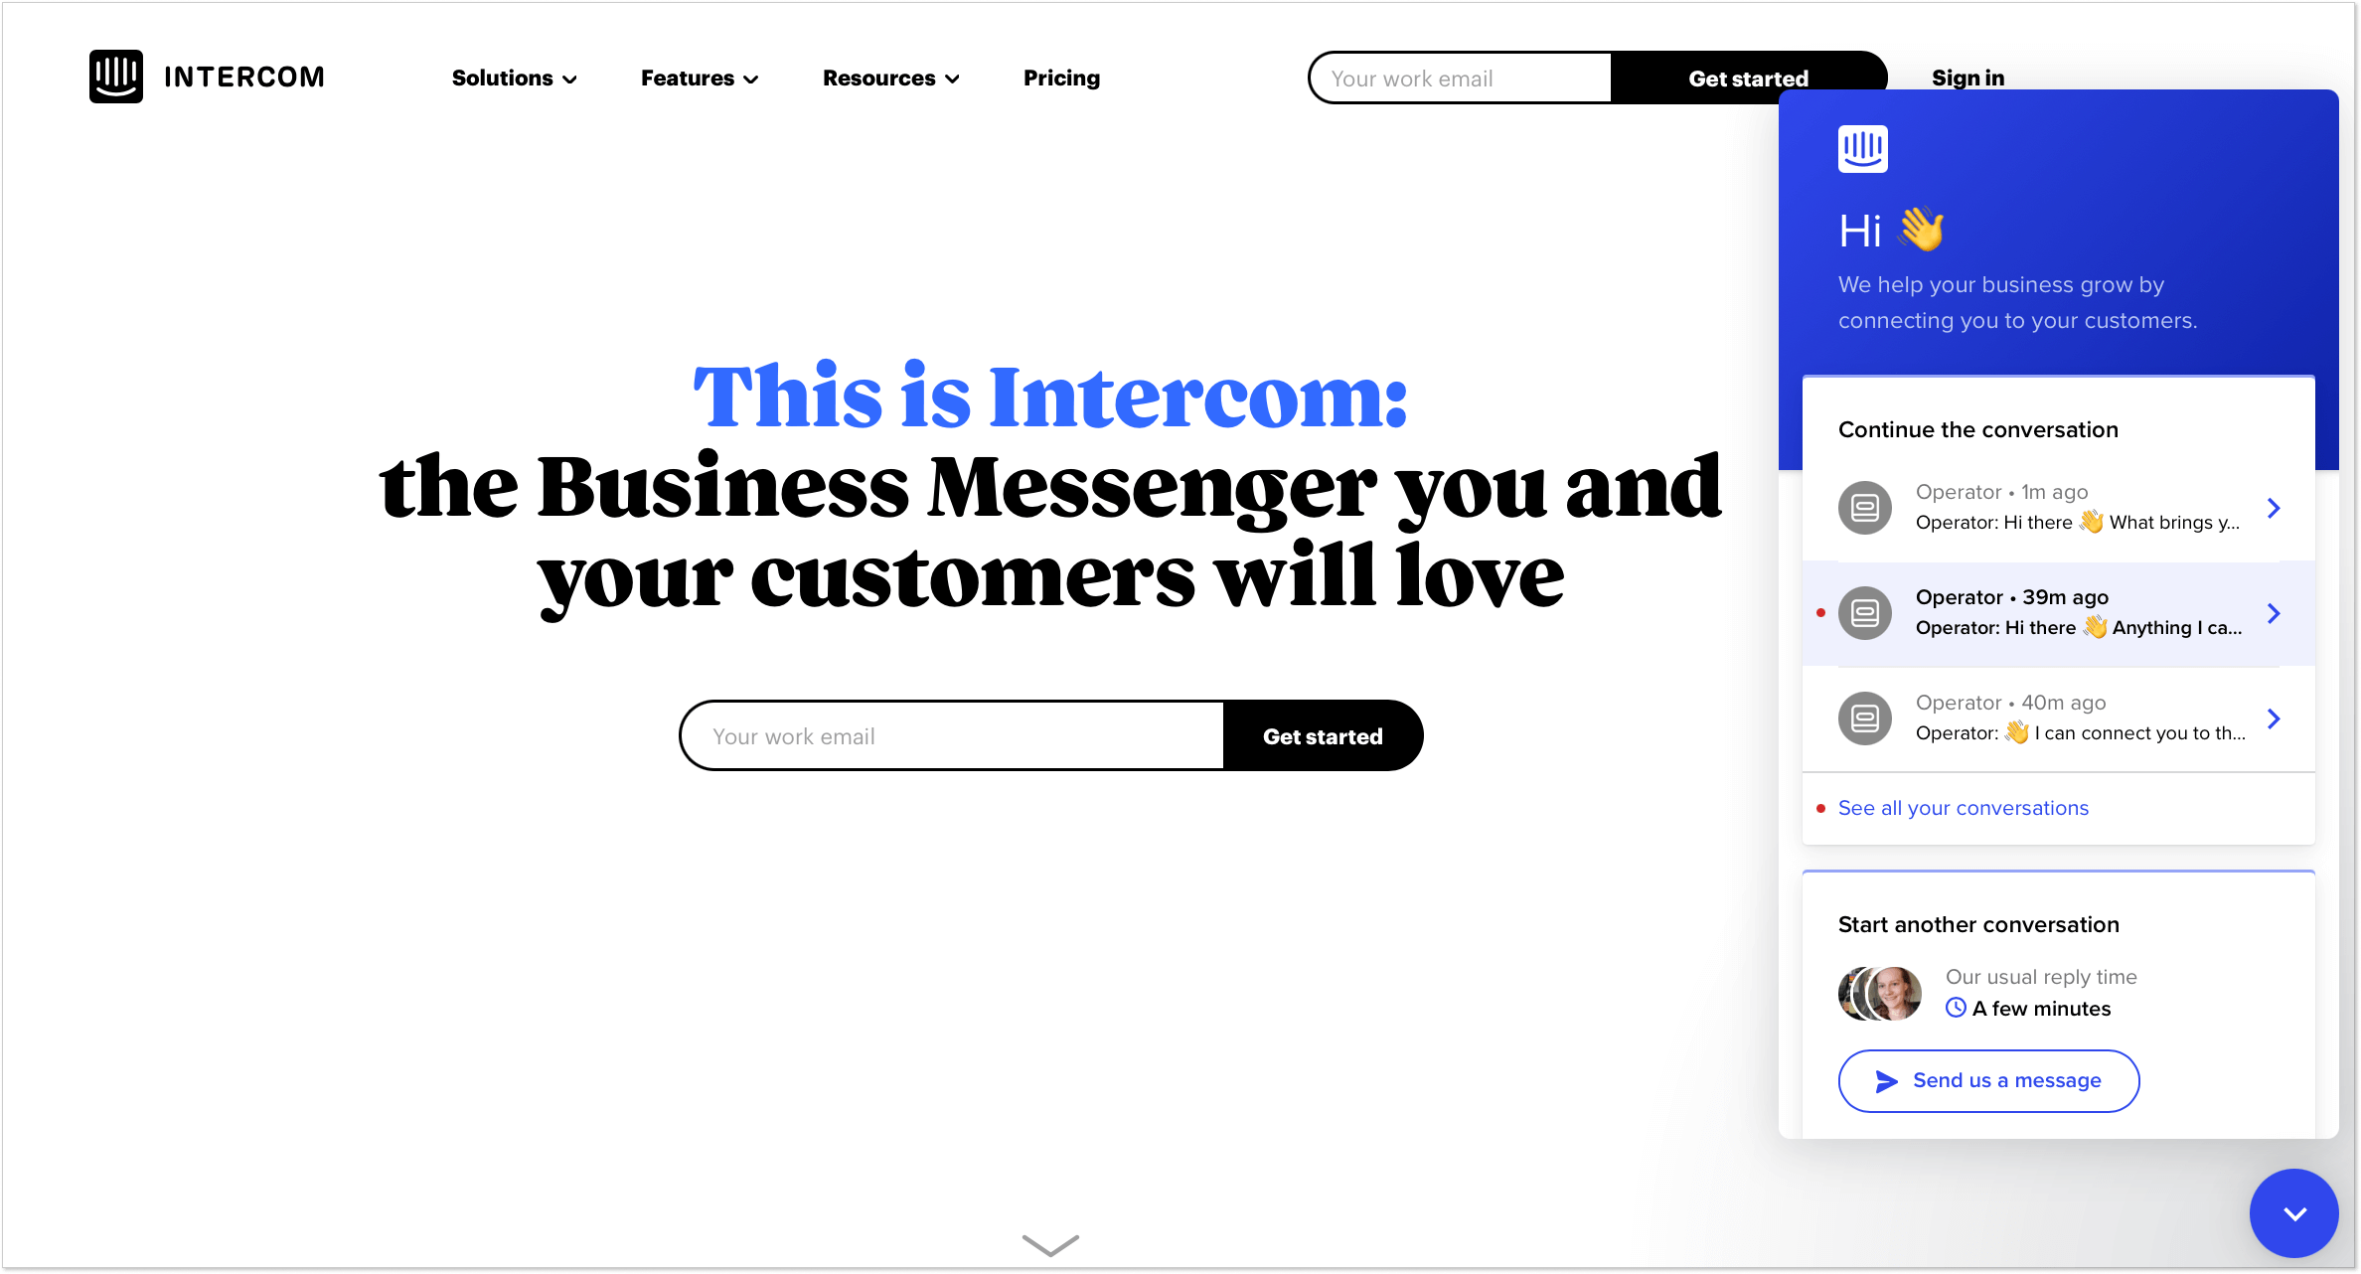Click Get started button in navbar

(x=1748, y=77)
